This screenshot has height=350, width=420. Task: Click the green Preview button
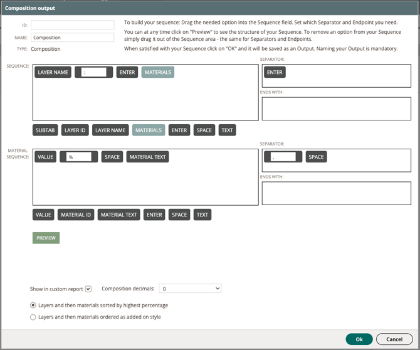pyautogui.click(x=46, y=238)
